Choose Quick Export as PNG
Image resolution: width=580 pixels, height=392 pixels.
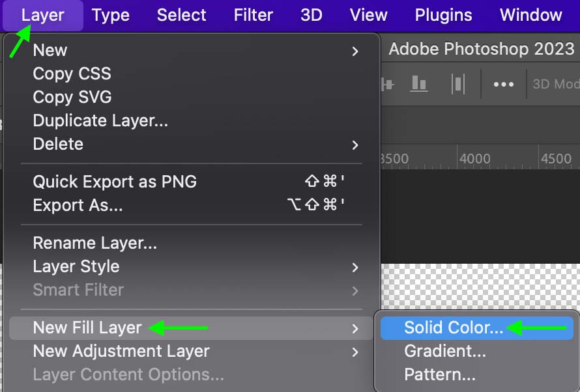pos(115,182)
